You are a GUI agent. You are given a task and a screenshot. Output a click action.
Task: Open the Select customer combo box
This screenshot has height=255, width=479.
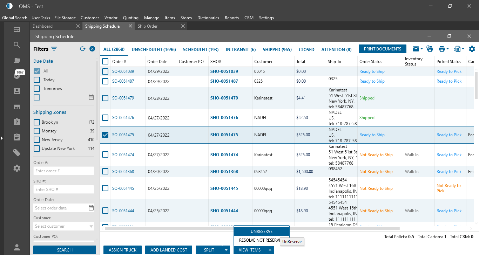[x=64, y=226]
